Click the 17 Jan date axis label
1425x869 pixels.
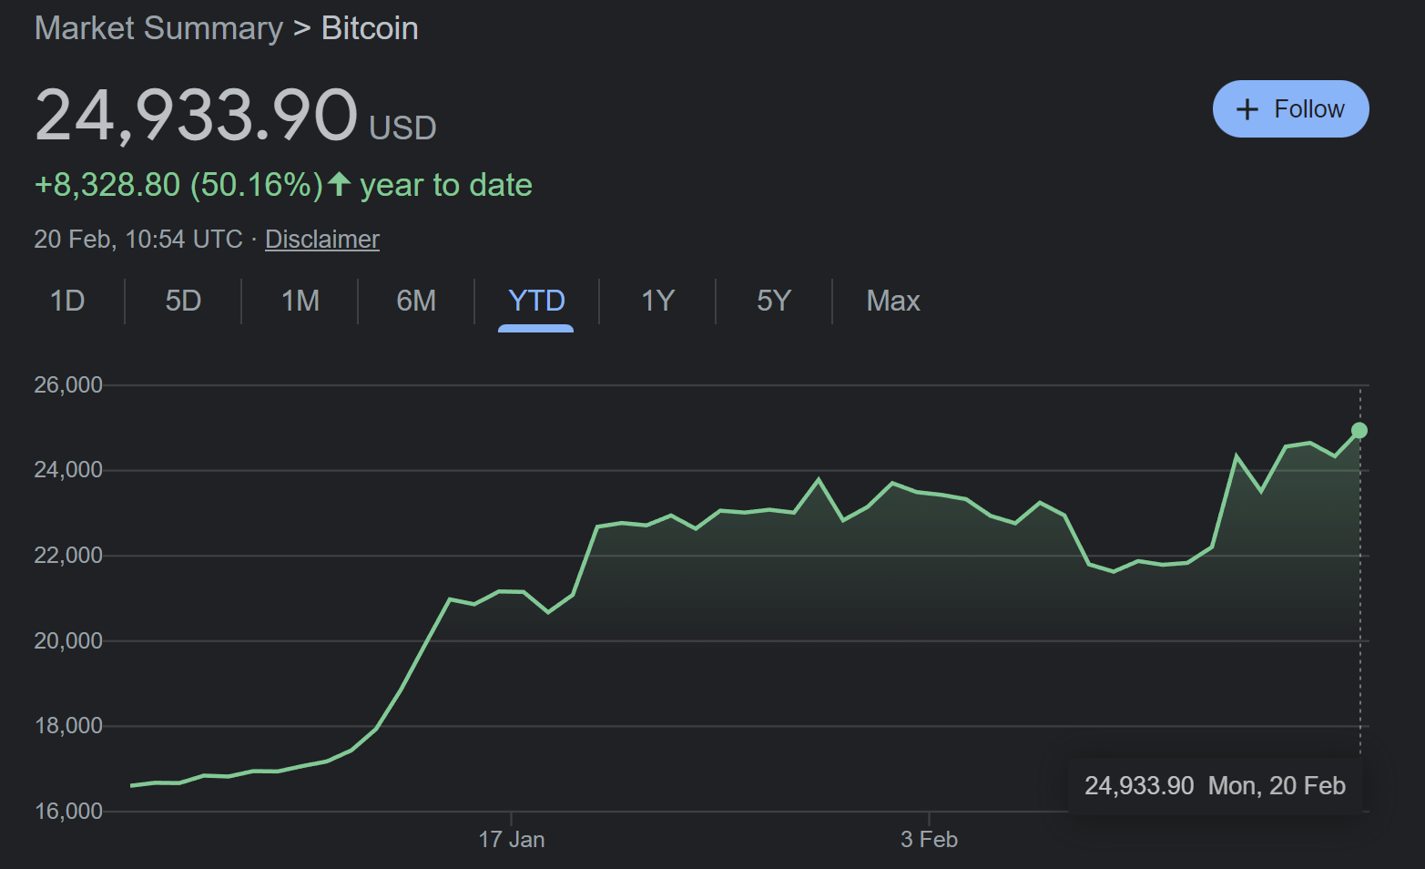pos(512,839)
